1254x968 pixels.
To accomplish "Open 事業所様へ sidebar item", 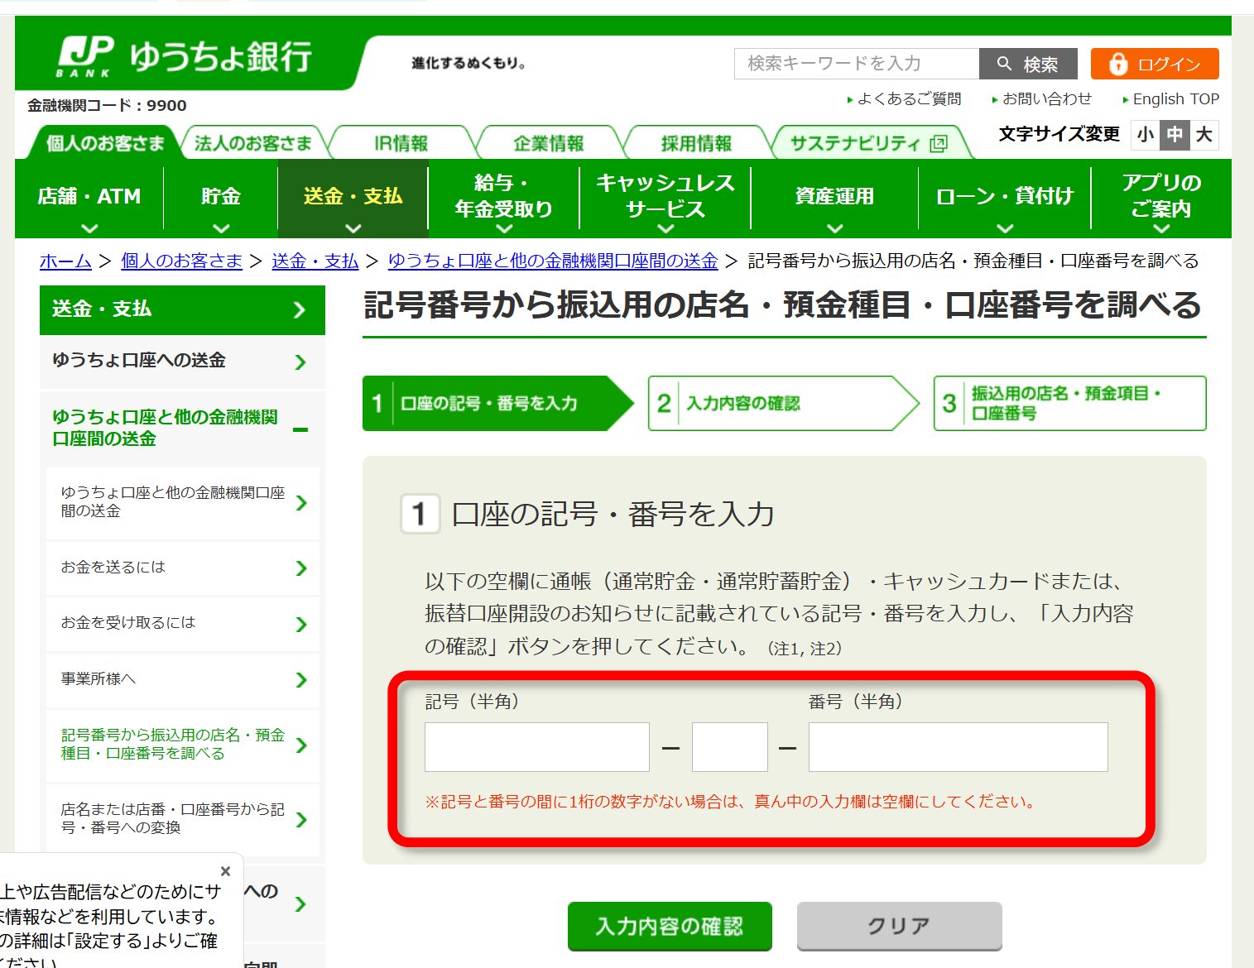I will tap(183, 679).
